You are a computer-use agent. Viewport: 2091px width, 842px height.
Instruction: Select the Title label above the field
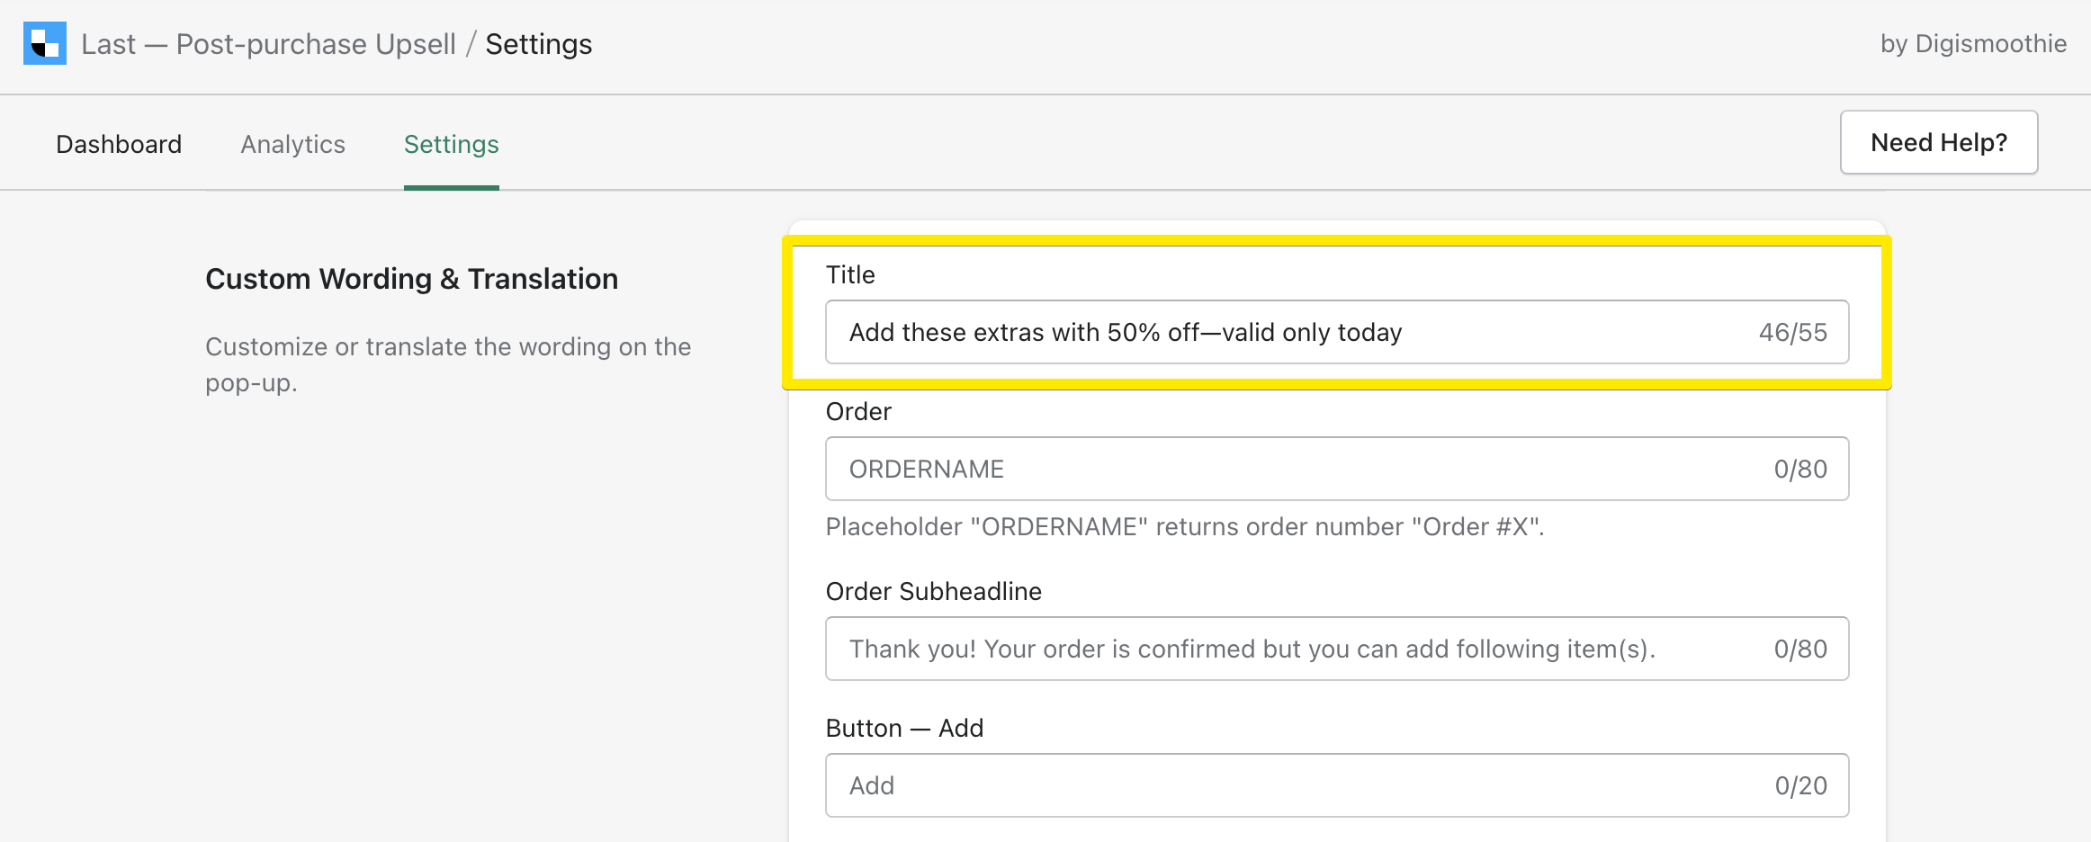point(849,274)
